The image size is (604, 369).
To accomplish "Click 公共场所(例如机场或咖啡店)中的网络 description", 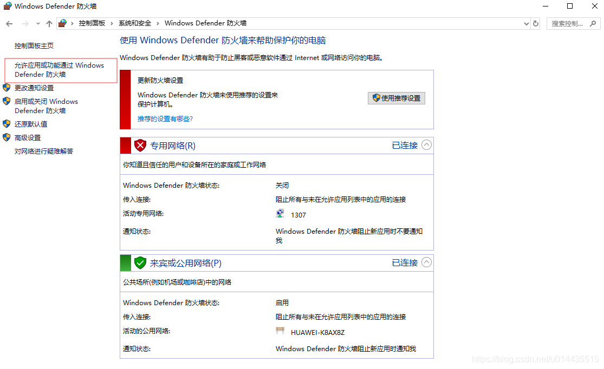I will point(177,282).
